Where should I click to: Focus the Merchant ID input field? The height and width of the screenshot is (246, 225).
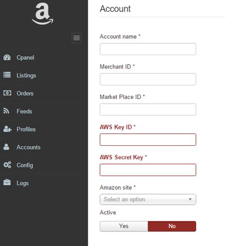[x=148, y=79]
